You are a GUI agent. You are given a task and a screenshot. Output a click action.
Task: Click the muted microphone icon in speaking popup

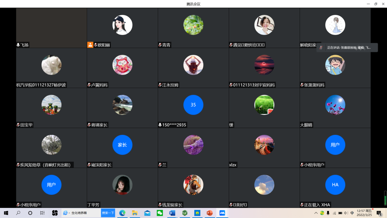pyautogui.click(x=321, y=47)
